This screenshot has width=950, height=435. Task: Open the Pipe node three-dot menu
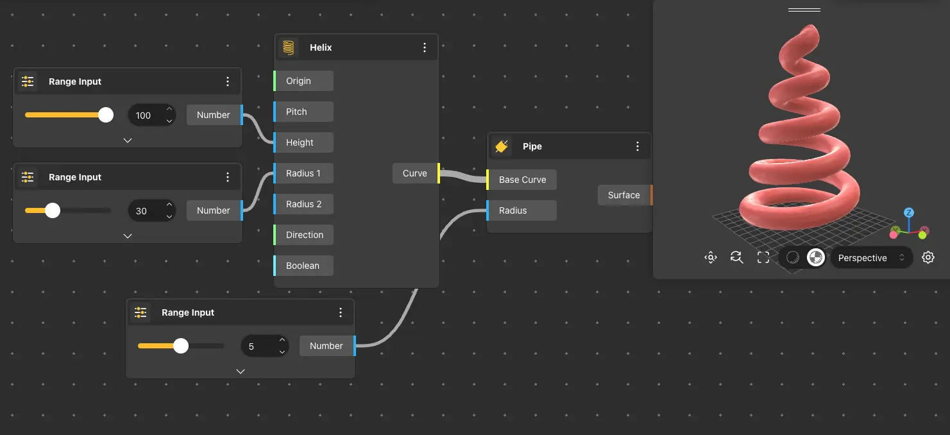coord(637,146)
